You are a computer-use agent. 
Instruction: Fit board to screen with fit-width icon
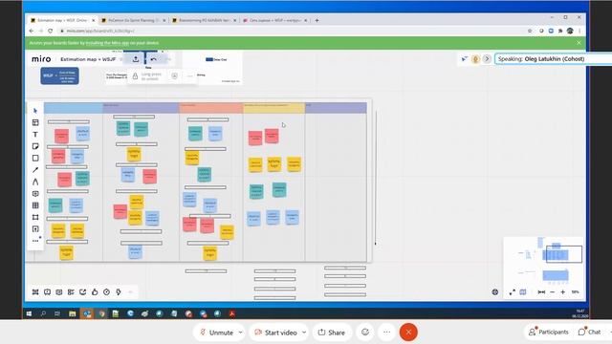pyautogui.click(x=541, y=291)
